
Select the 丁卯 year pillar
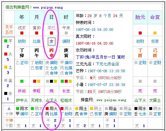click(22, 53)
